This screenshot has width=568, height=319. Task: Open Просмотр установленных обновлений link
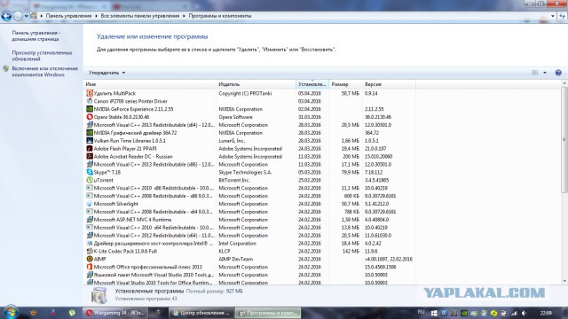click(x=42, y=56)
